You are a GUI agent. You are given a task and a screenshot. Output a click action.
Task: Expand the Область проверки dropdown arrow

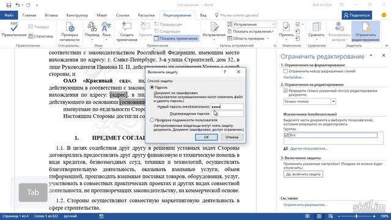pos(268,38)
